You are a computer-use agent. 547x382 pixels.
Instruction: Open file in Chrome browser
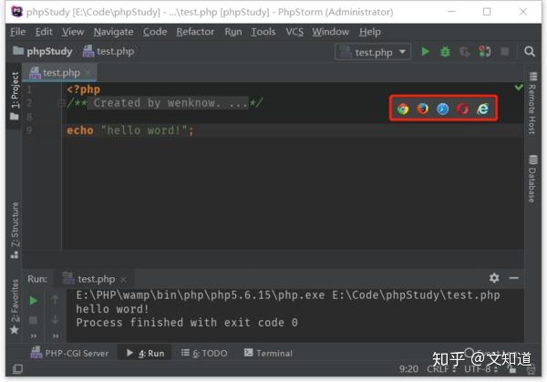coord(403,108)
